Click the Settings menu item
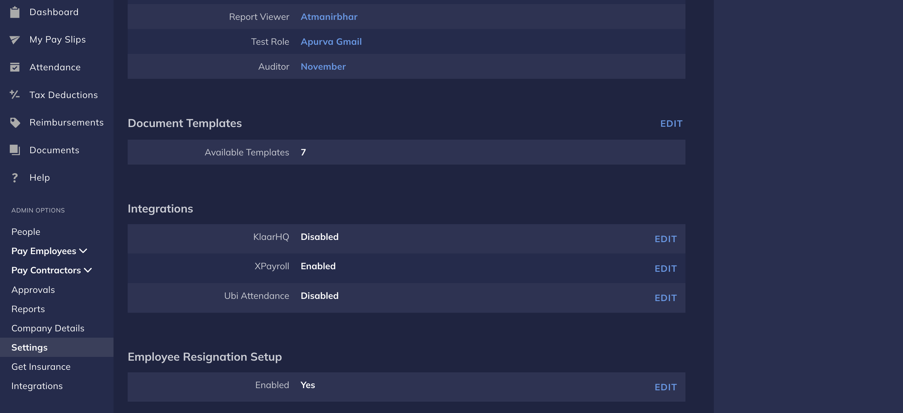Viewport: 903px width, 413px height. (29, 347)
